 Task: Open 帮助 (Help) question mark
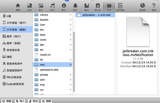[154, 7]
